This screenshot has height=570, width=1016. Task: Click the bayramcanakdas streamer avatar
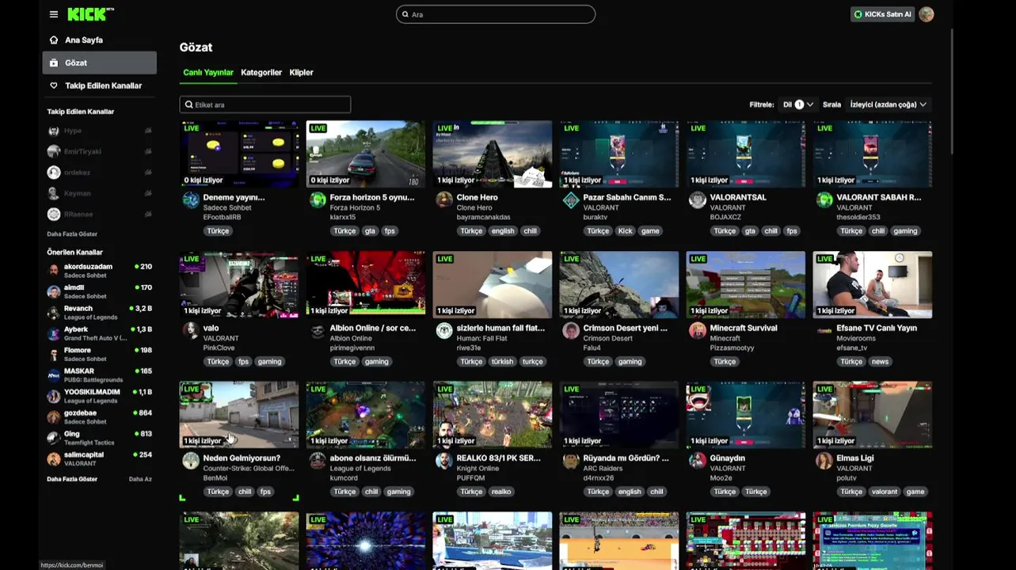pyautogui.click(x=444, y=199)
